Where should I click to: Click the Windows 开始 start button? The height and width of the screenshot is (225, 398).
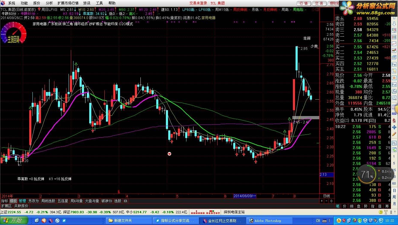tap(14, 220)
